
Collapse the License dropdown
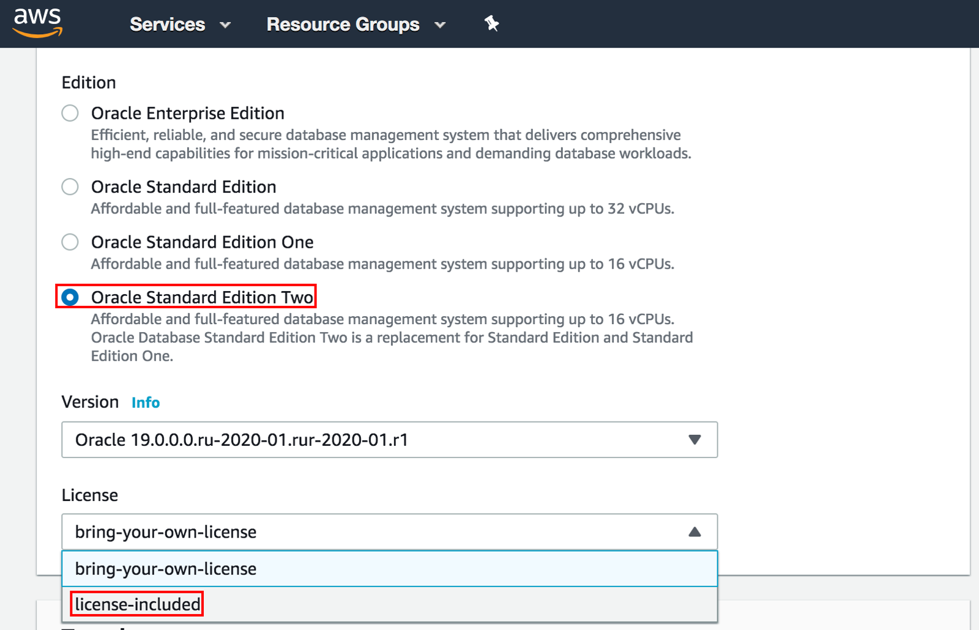[389, 532]
